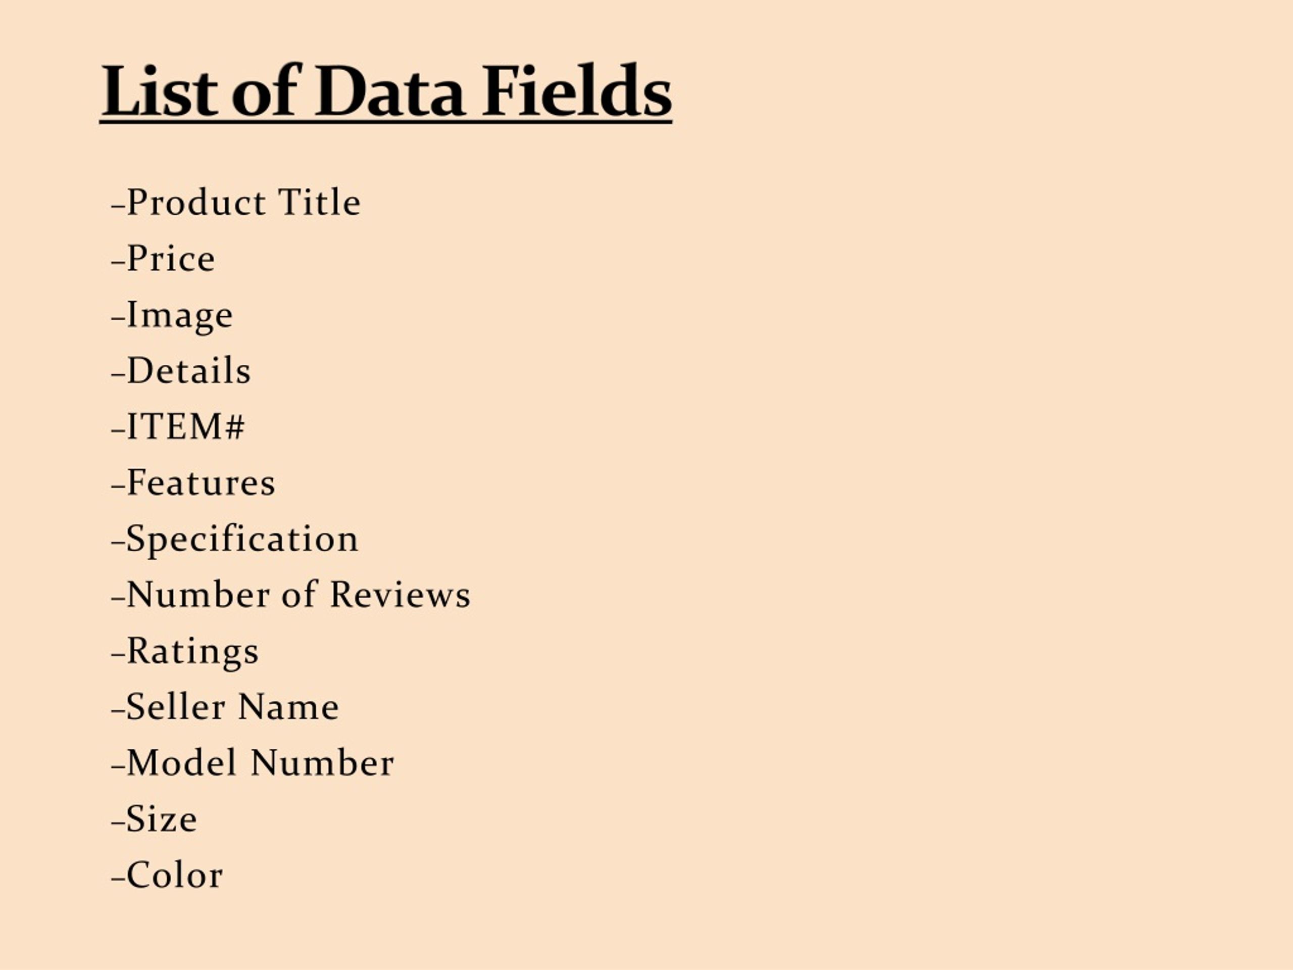
Task: Click the word 'Reviews' in the list
Action: (401, 595)
